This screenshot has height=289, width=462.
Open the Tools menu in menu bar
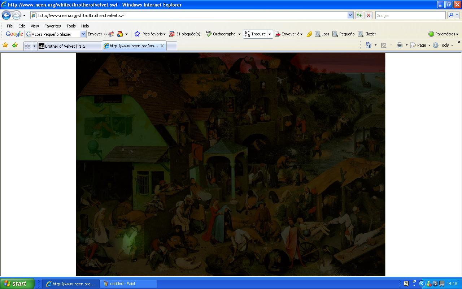71,26
